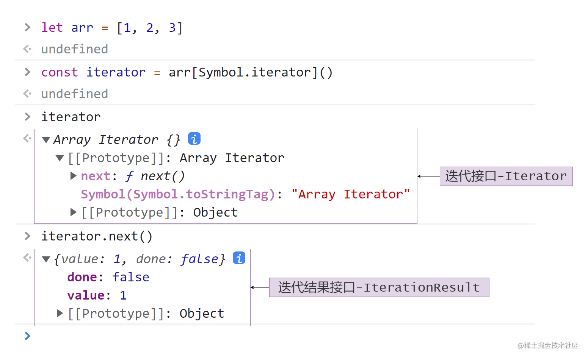Collapse the {value: 1, done: false} result object
588x359 pixels.
pos(46,258)
